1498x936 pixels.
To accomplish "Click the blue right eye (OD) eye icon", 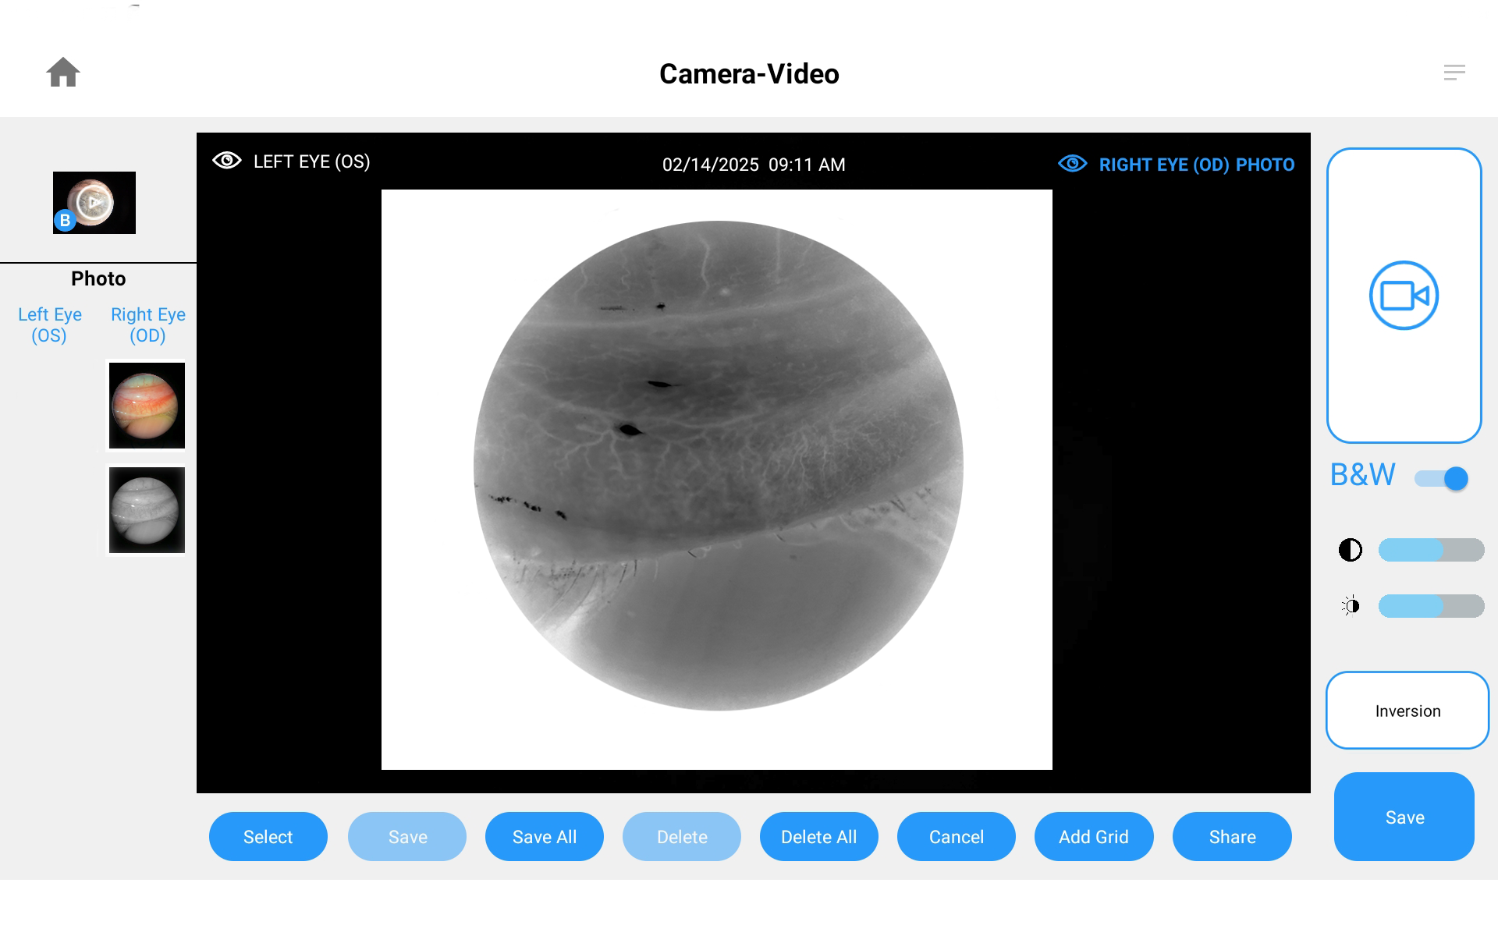I will [x=1072, y=164].
